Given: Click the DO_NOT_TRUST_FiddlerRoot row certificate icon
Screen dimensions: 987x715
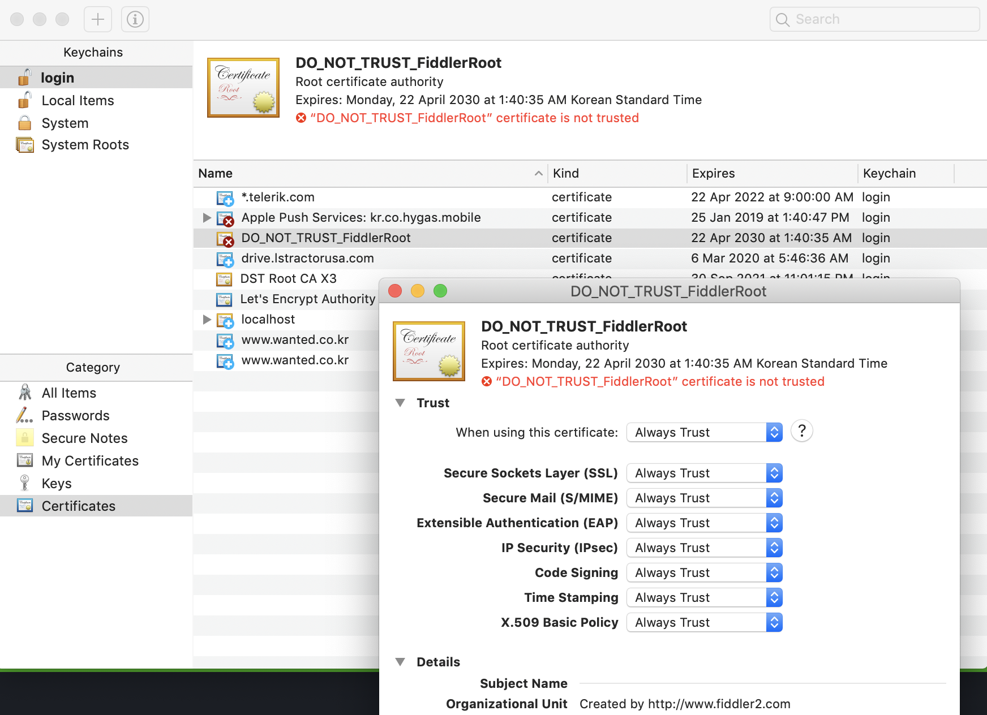Looking at the screenshot, I should (225, 239).
